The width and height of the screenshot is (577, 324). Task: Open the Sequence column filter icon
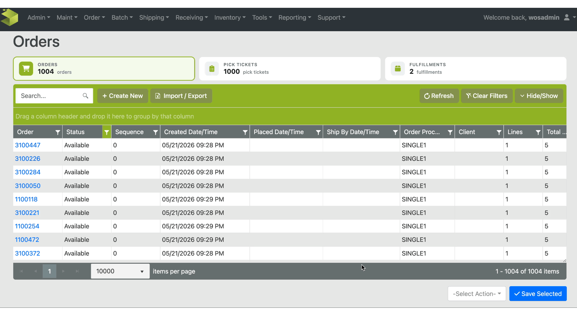coord(155,132)
